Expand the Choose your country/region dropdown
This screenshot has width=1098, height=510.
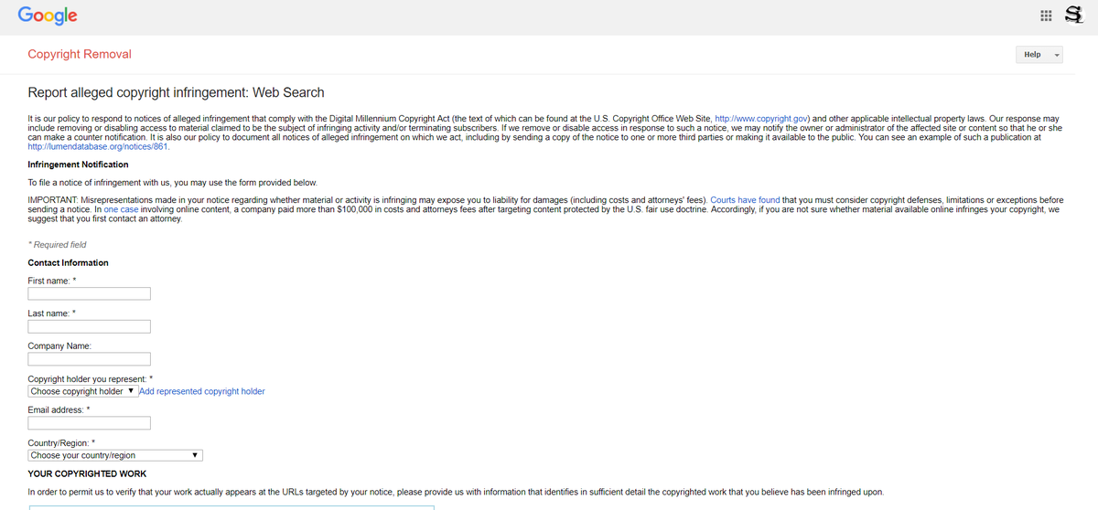[115, 455]
